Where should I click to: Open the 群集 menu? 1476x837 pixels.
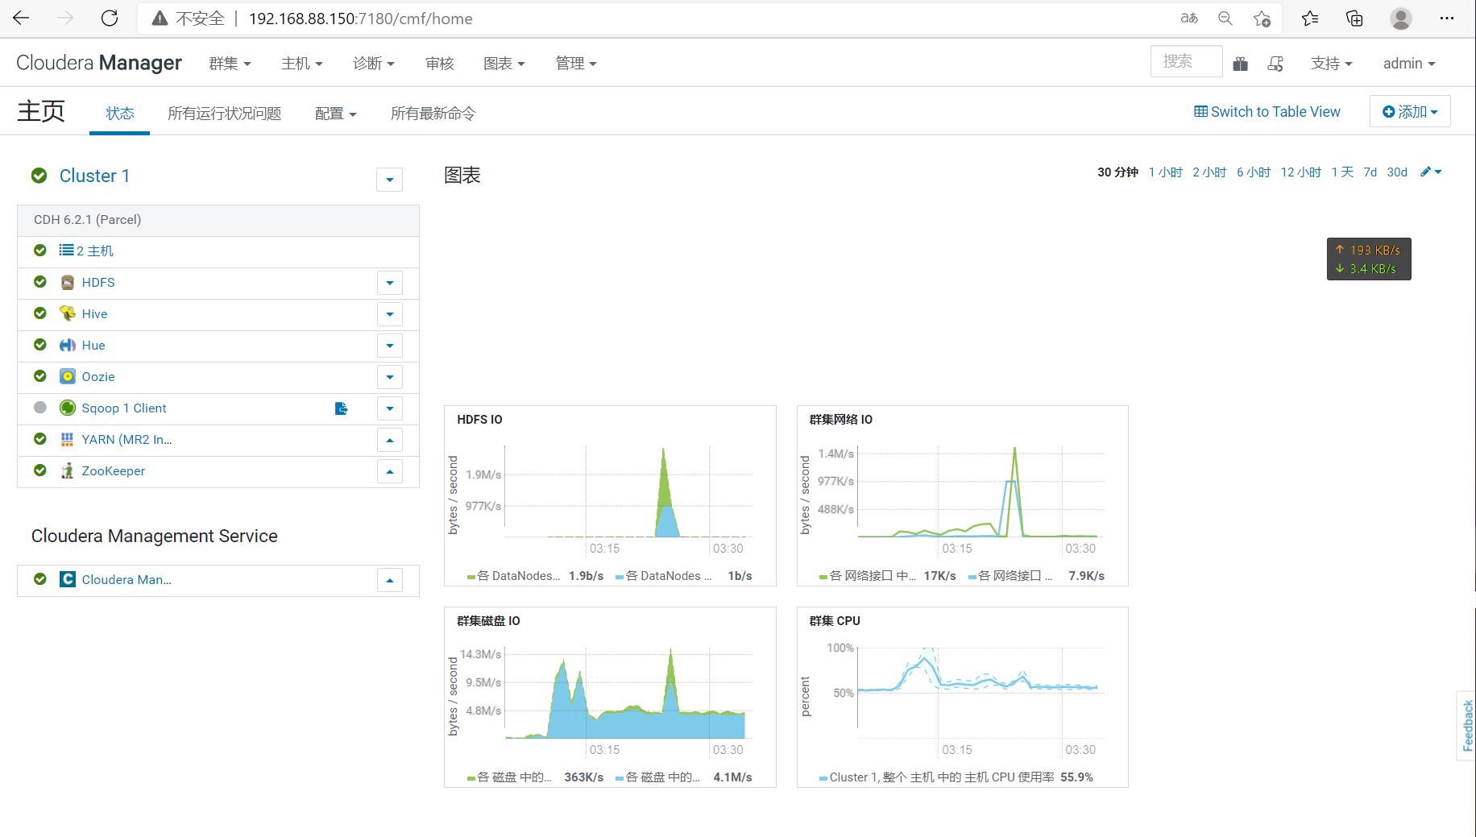(x=230, y=63)
